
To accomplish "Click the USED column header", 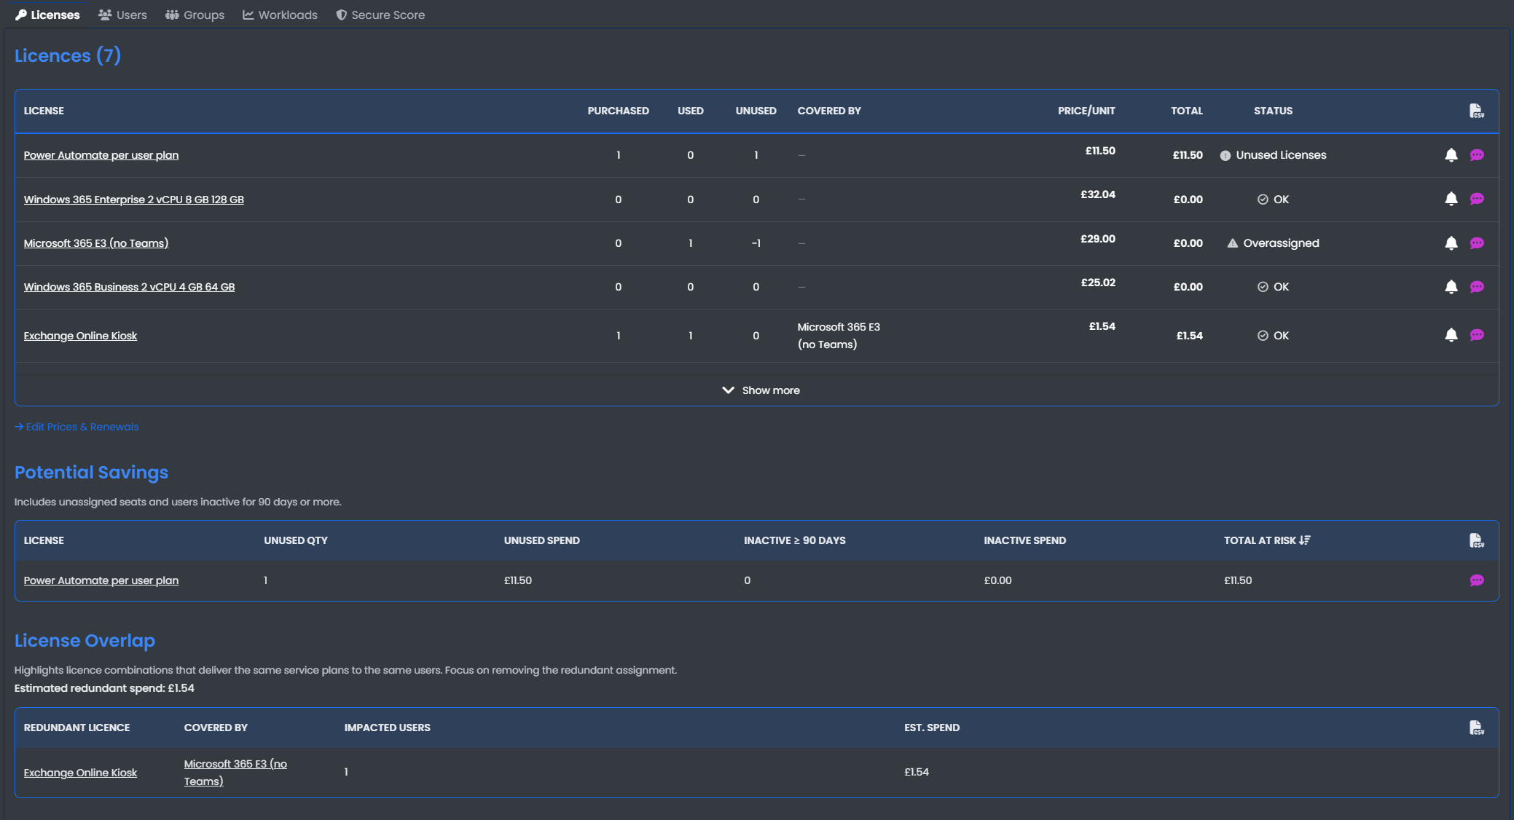I will (691, 111).
